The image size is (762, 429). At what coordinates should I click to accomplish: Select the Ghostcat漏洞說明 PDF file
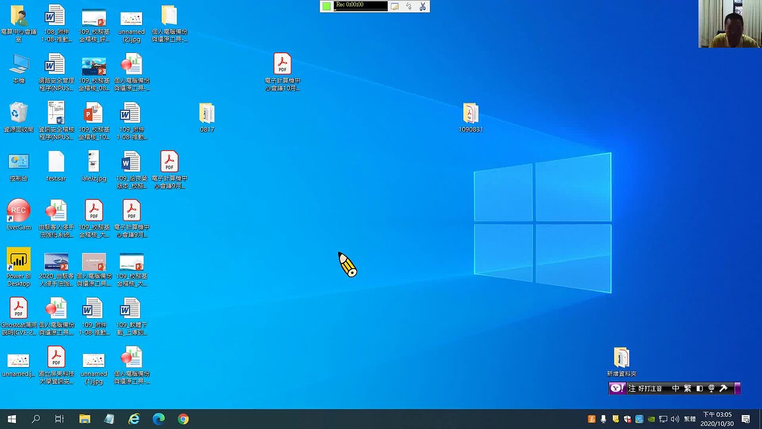18,316
